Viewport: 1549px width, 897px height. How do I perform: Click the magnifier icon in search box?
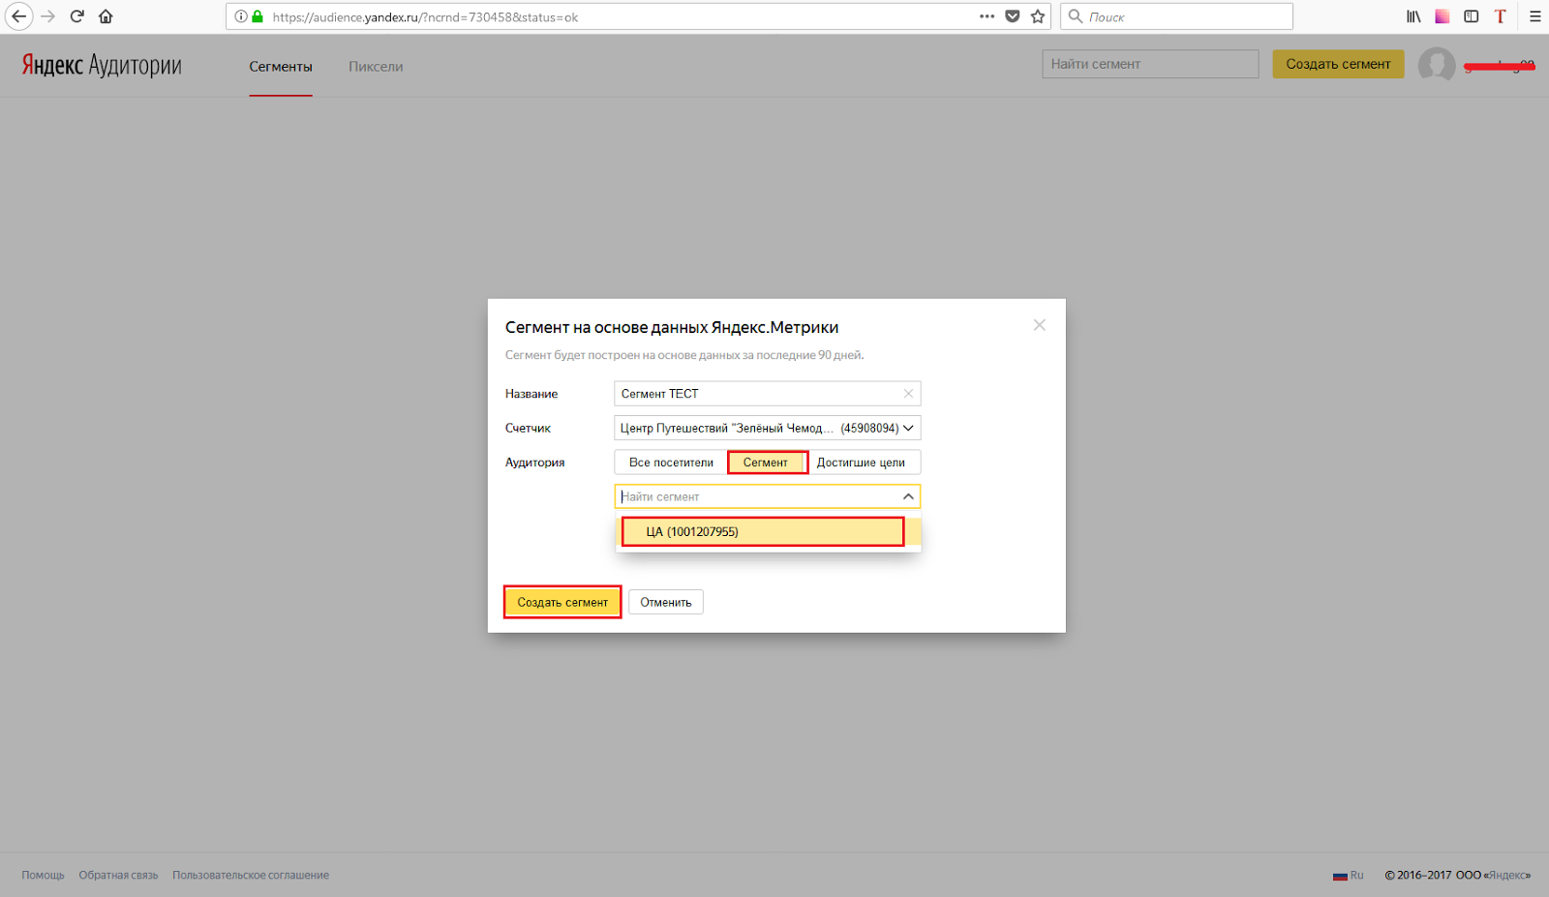(x=1075, y=16)
